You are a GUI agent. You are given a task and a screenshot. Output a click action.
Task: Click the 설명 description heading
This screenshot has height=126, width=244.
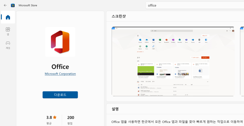click(x=115, y=109)
